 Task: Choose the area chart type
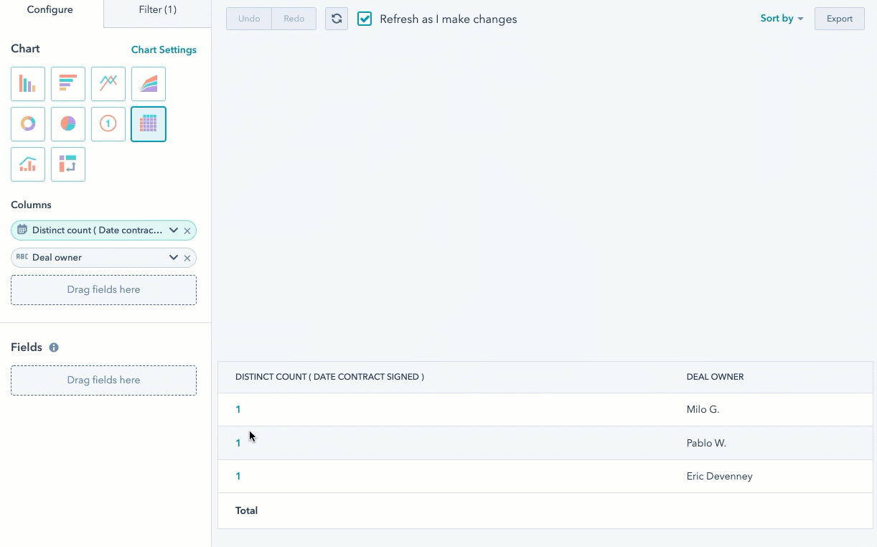point(148,84)
